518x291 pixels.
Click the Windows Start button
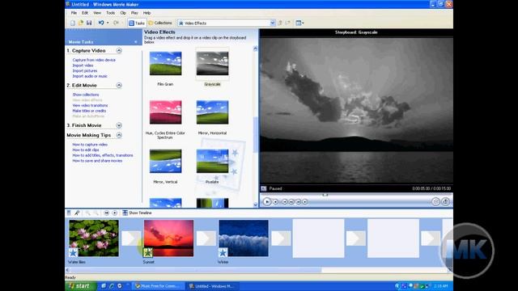tap(81, 286)
